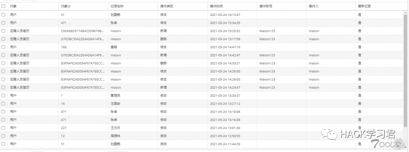The height and width of the screenshot is (152, 409).
Task: Click object ID 16 cell
Action: tap(63, 103)
